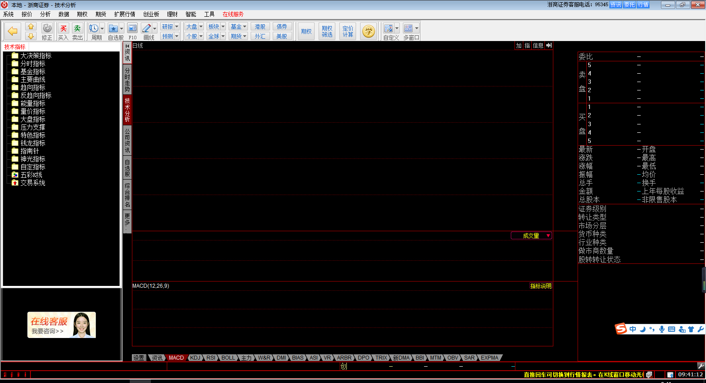Click the 港股 button

[x=260, y=26]
